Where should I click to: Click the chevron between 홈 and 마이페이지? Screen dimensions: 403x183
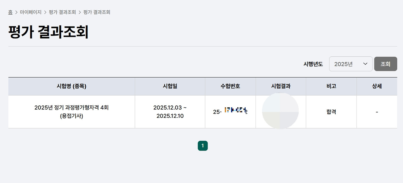(16, 12)
